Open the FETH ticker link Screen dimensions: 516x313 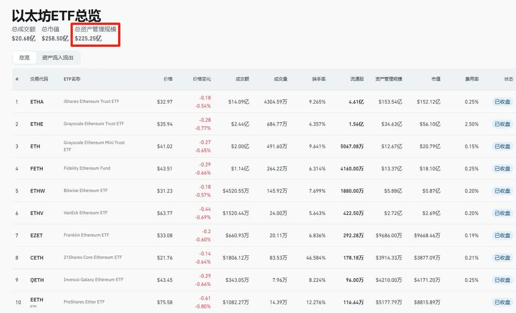(37, 169)
